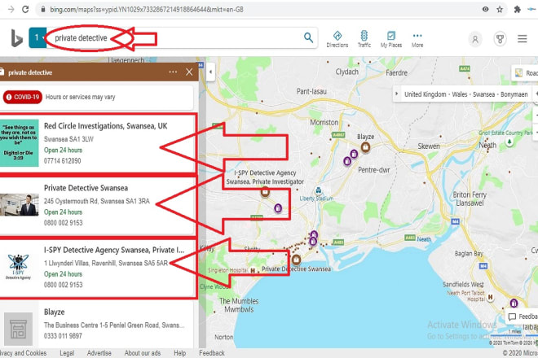The width and height of the screenshot is (538, 358).
Task: Click Liberty Stadium map icon
Action: point(319,190)
